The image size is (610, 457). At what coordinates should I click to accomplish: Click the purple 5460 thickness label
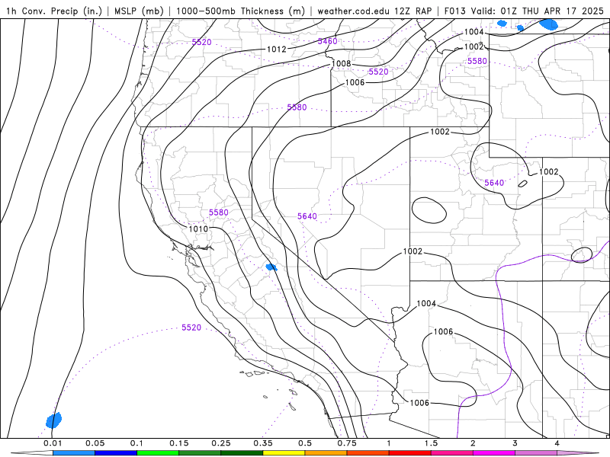click(328, 41)
